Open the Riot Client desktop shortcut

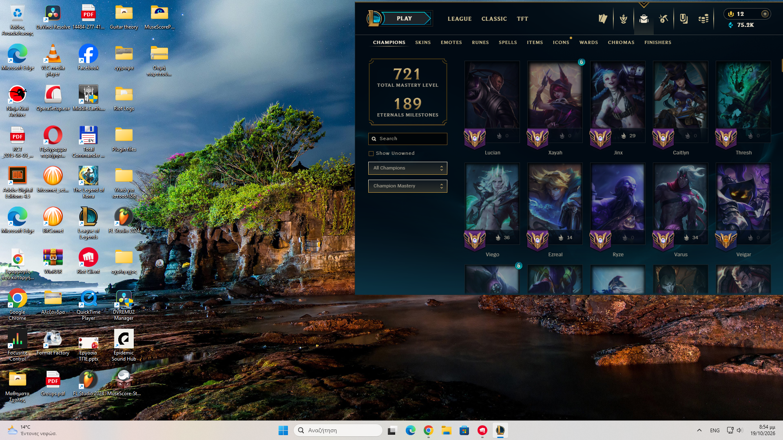tap(88, 261)
